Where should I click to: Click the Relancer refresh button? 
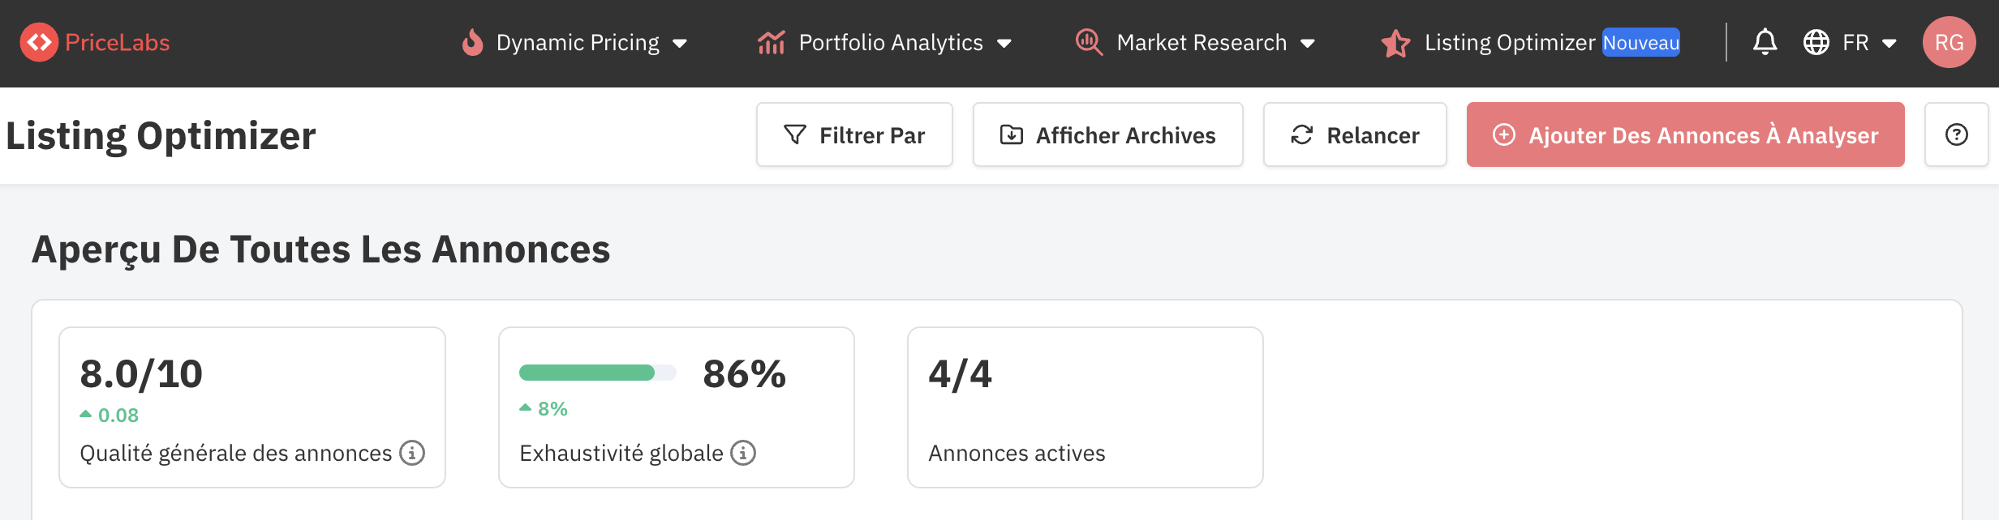1355,134
